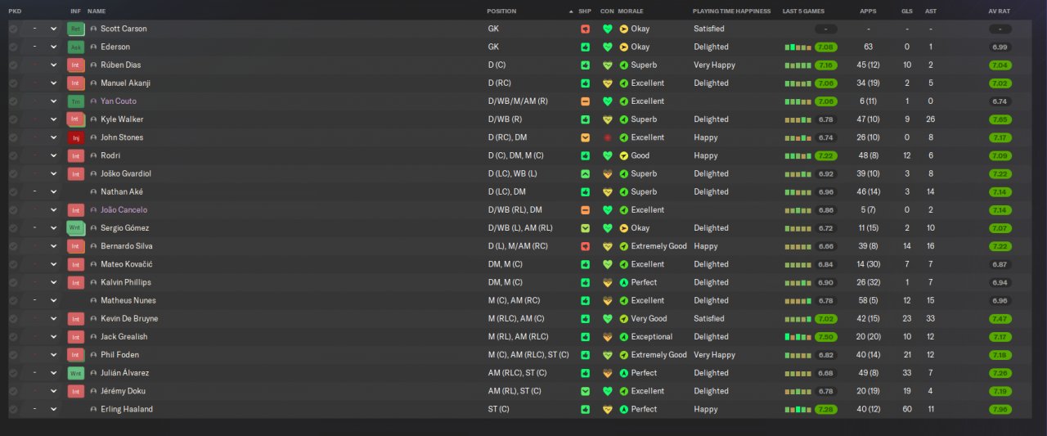Click Rodri's condition heart icon
Screen dimensions: 1047x436
click(x=607, y=155)
